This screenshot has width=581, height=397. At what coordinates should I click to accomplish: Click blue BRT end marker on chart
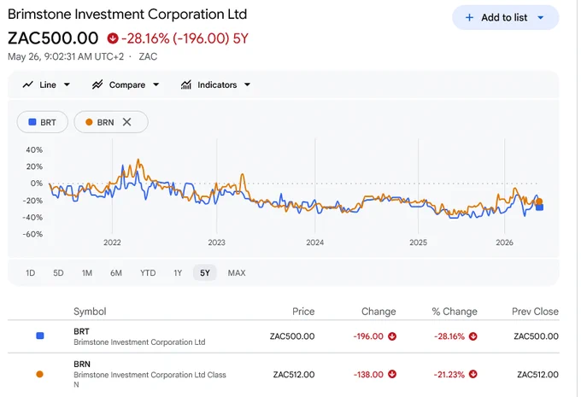pos(539,207)
